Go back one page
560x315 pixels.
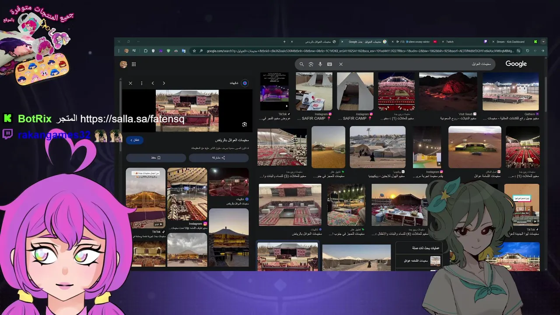click(x=543, y=51)
